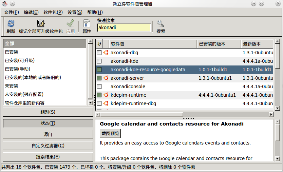
Task: Click the window menu button in title bar
Action: [x=12, y=4]
